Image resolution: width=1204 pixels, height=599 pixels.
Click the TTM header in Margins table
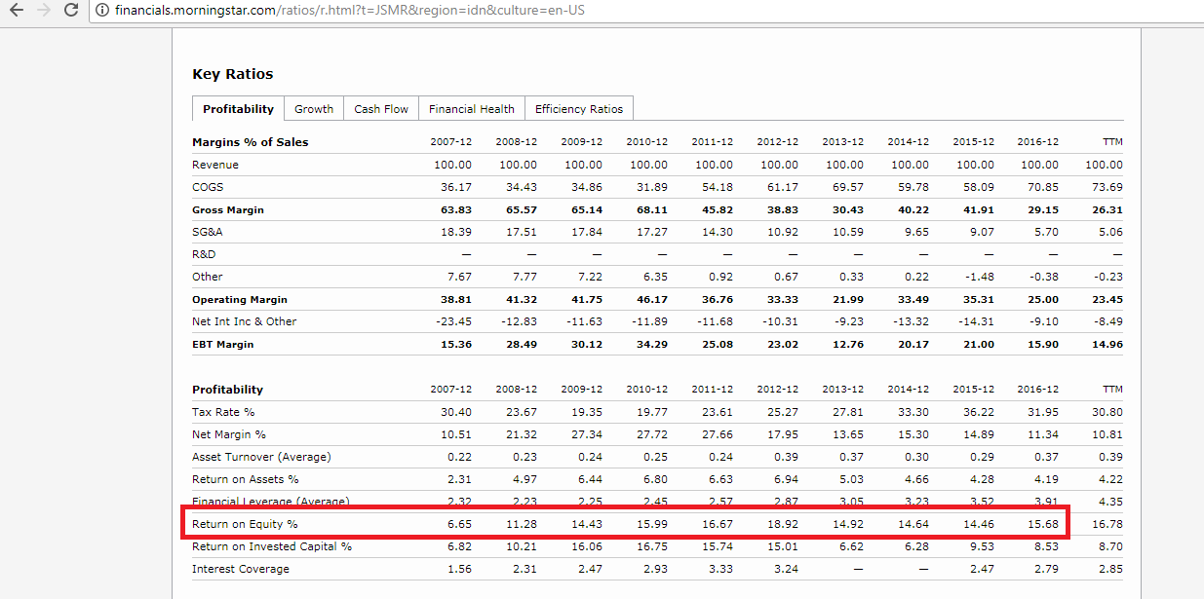click(x=1112, y=142)
